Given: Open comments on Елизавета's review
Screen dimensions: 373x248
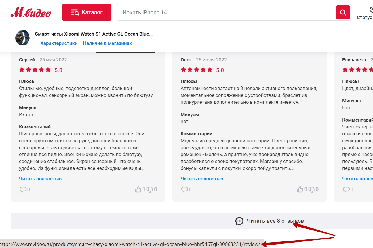Looking at the screenshot, I should (346, 189).
